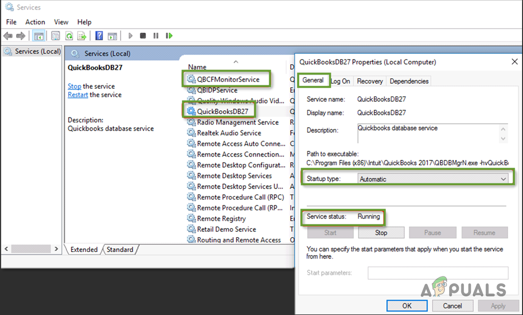Click the gear icon beside QBIDPService

[x=191, y=90]
